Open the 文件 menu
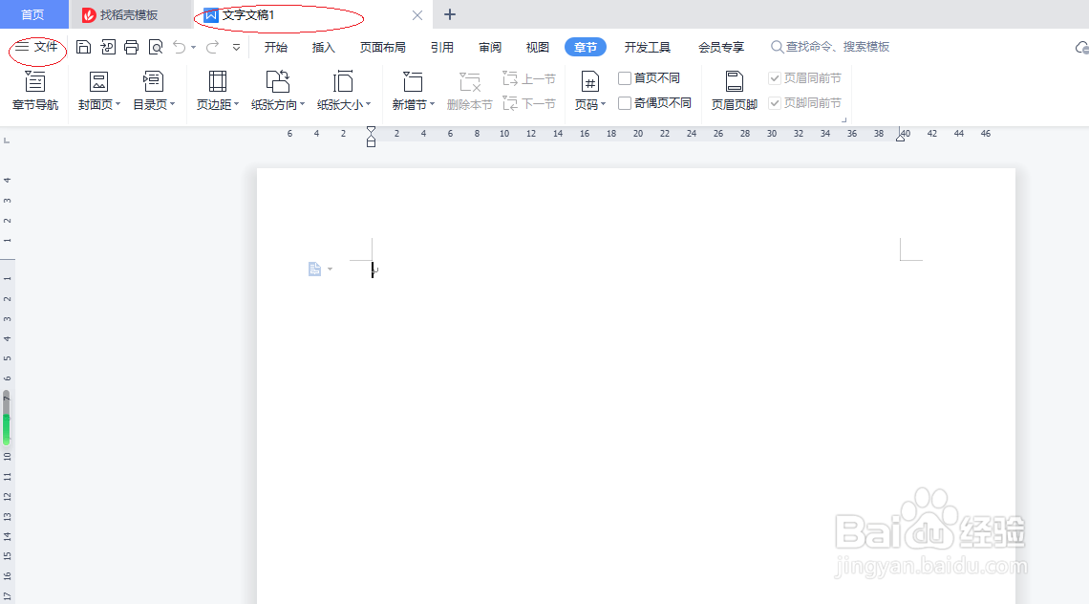Viewport: 1089px width, 604px height. click(x=35, y=46)
